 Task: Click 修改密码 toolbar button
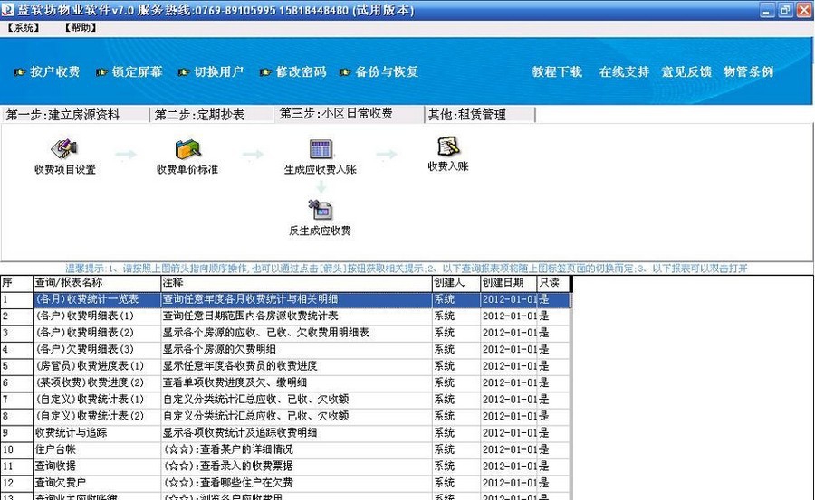[293, 71]
